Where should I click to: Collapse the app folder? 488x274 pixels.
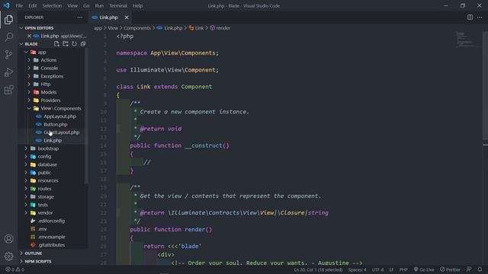42,53
